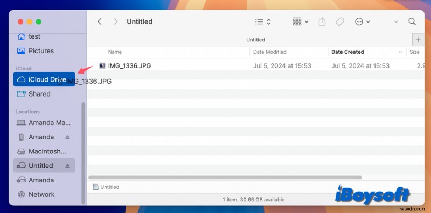Viewport: 431px width, 213px height.
Task: Click the Network globe icon
Action: pos(21,194)
